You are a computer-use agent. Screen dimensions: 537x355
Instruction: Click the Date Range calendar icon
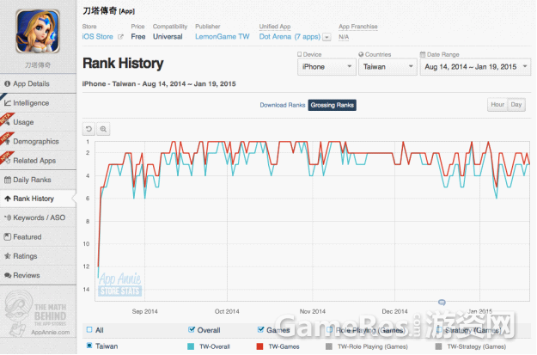point(423,54)
